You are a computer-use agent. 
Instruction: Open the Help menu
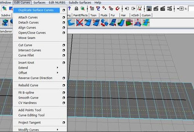[98, 3]
